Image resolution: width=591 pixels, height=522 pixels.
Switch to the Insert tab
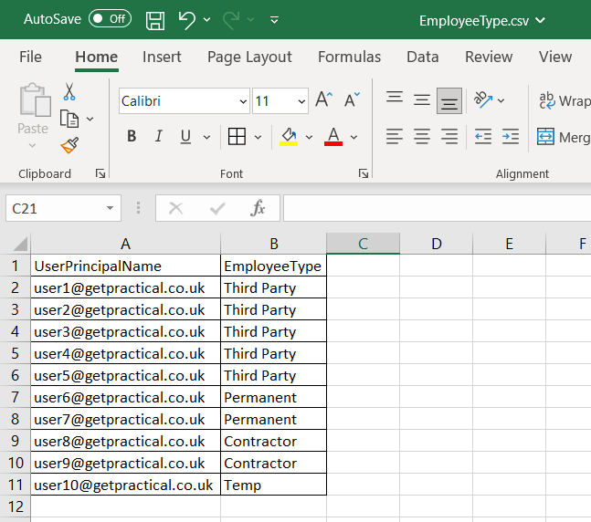(162, 57)
